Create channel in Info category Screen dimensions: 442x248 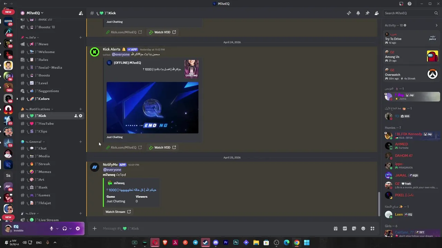(80, 37)
